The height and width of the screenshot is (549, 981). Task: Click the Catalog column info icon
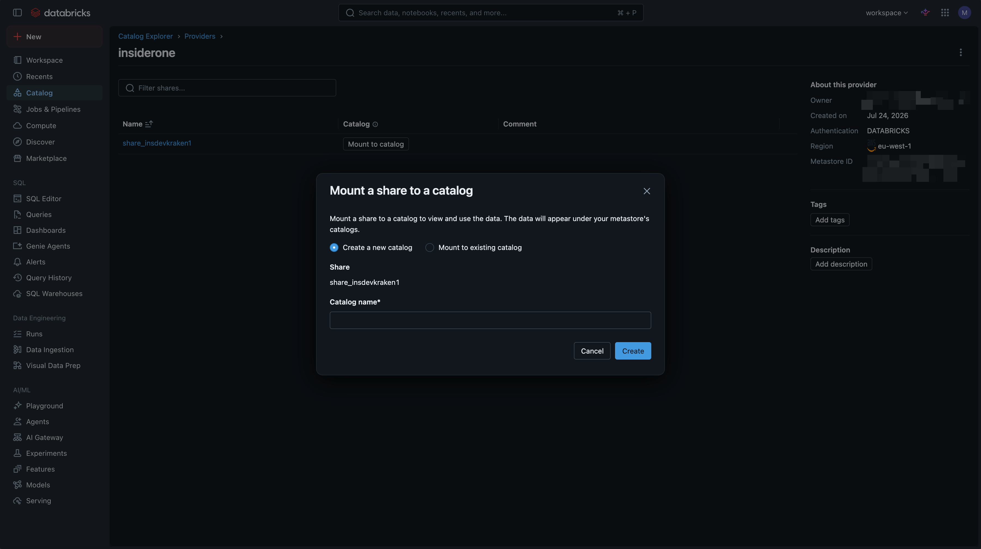point(375,124)
